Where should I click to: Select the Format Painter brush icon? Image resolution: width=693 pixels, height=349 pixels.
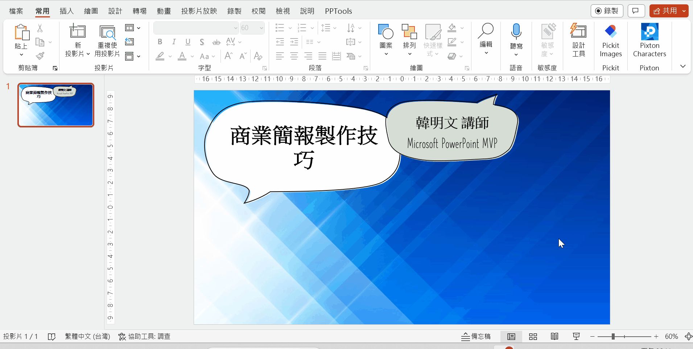[x=40, y=56]
